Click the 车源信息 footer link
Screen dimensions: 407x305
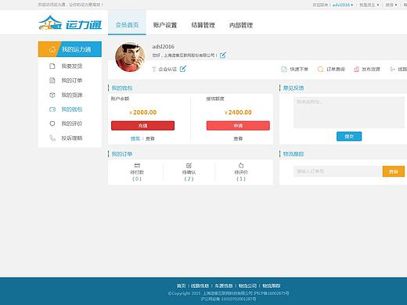click(x=224, y=285)
